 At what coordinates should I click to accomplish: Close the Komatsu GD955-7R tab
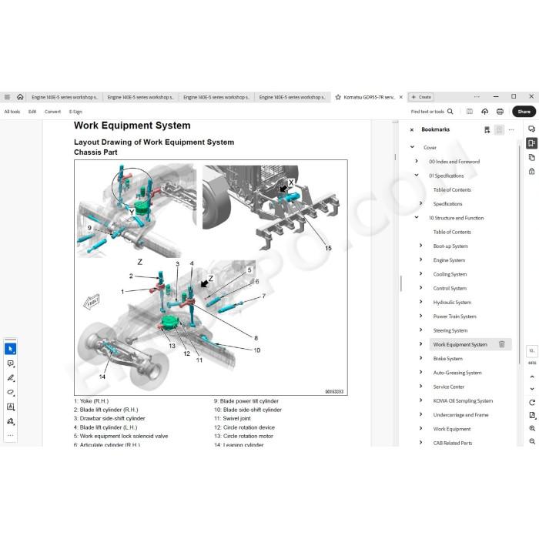(401, 97)
